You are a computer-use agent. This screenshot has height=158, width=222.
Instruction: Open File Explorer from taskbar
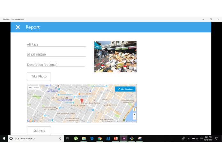pos(84,138)
